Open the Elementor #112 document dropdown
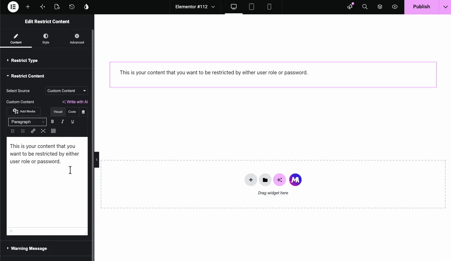Screen dimensions: 451x261 point(195,7)
